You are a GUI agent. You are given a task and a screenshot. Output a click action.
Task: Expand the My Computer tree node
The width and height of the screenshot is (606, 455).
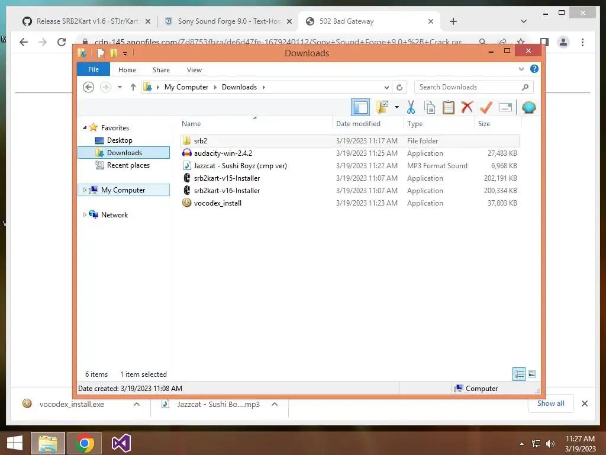pyautogui.click(x=85, y=190)
